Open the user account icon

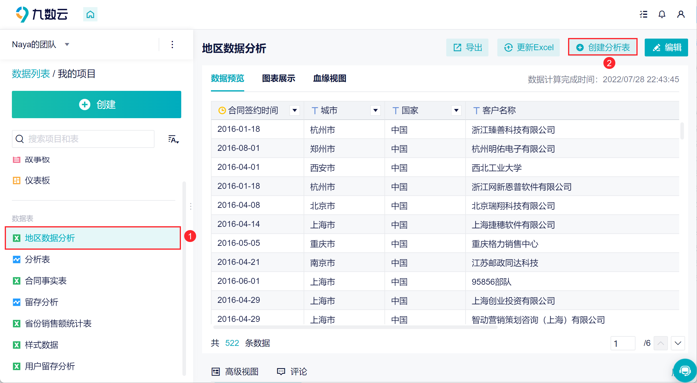click(x=681, y=14)
